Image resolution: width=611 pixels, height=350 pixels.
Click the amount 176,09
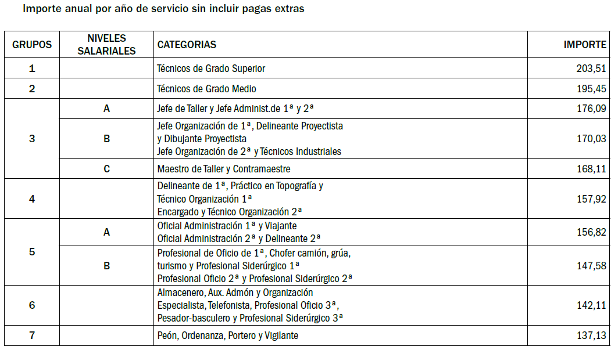click(592, 109)
